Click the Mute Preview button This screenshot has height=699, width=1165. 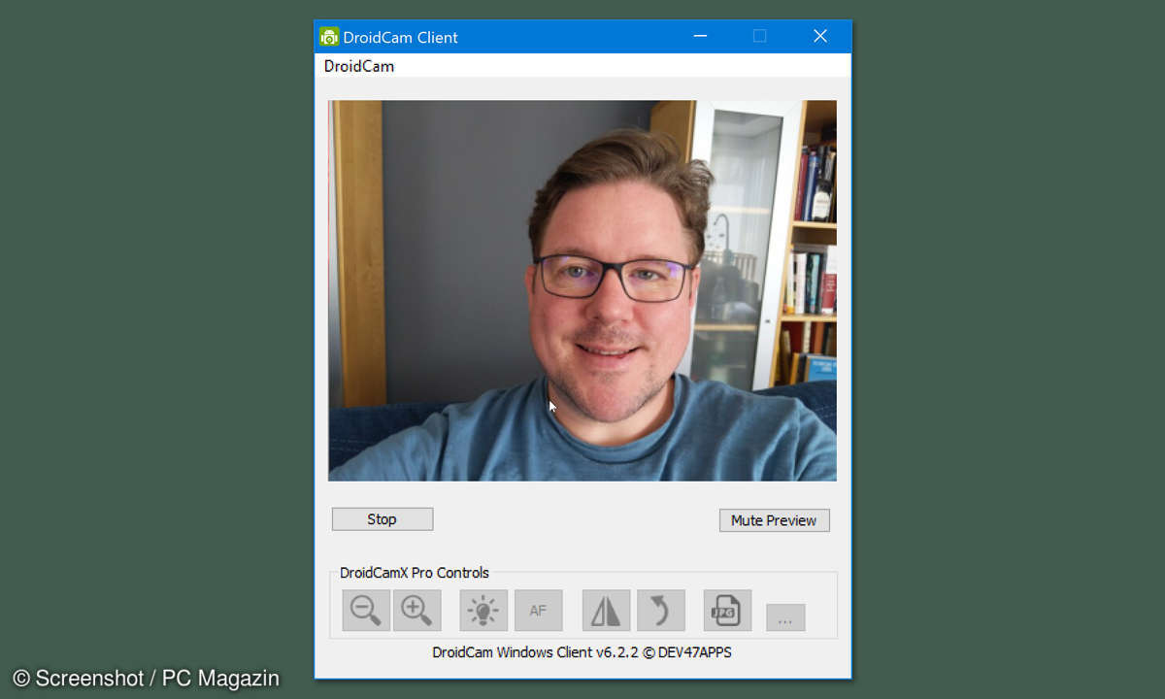[x=774, y=520]
